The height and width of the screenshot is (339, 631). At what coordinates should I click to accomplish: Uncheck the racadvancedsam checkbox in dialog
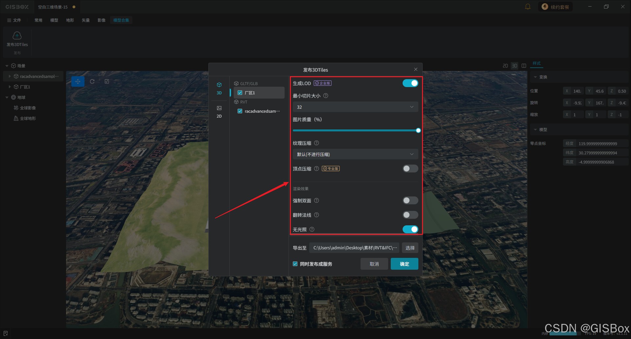[240, 111]
